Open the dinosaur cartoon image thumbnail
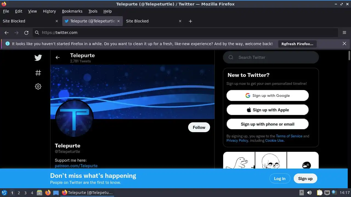This screenshot has height=197, width=351. [x=239, y=160]
